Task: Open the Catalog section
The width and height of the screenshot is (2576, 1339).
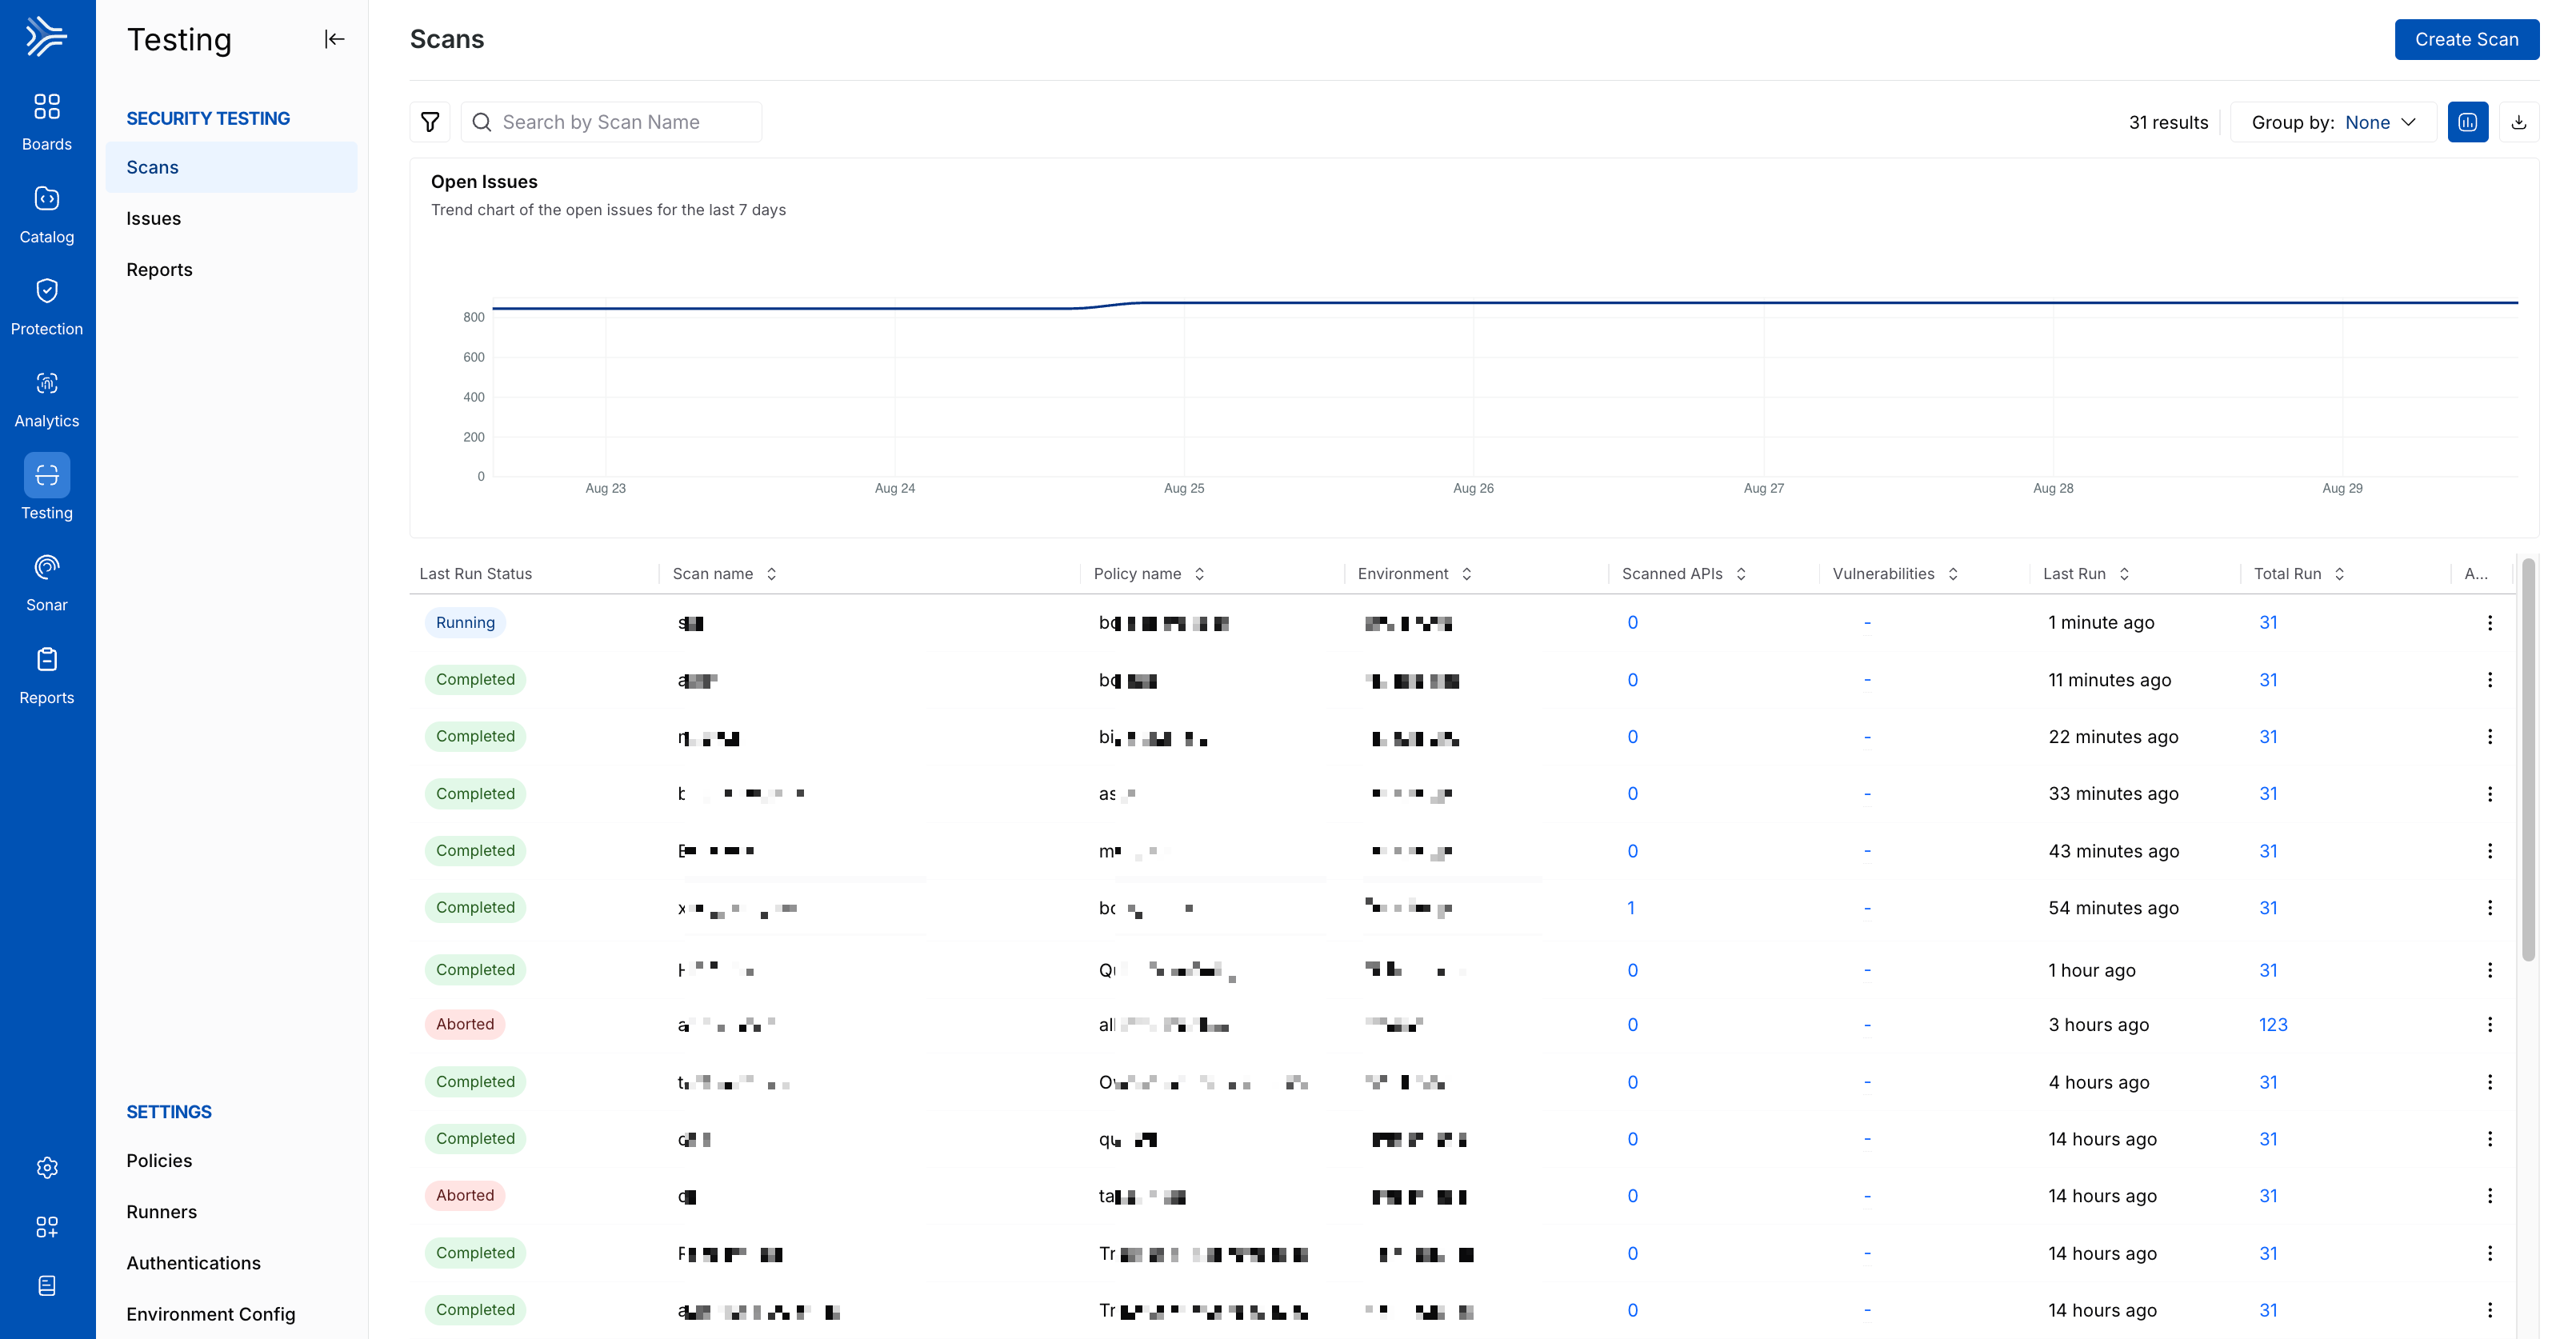Action: tap(47, 215)
